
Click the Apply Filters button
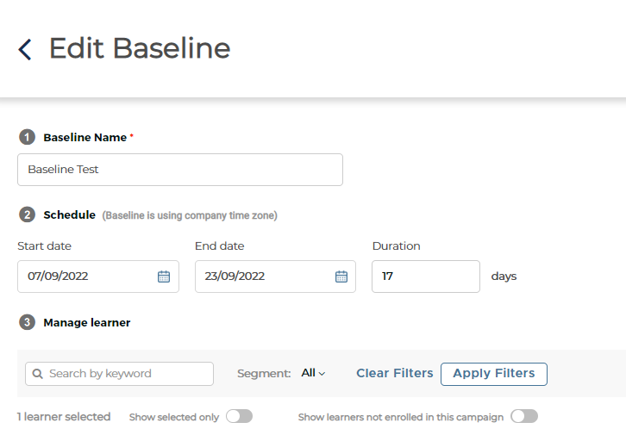(x=494, y=374)
